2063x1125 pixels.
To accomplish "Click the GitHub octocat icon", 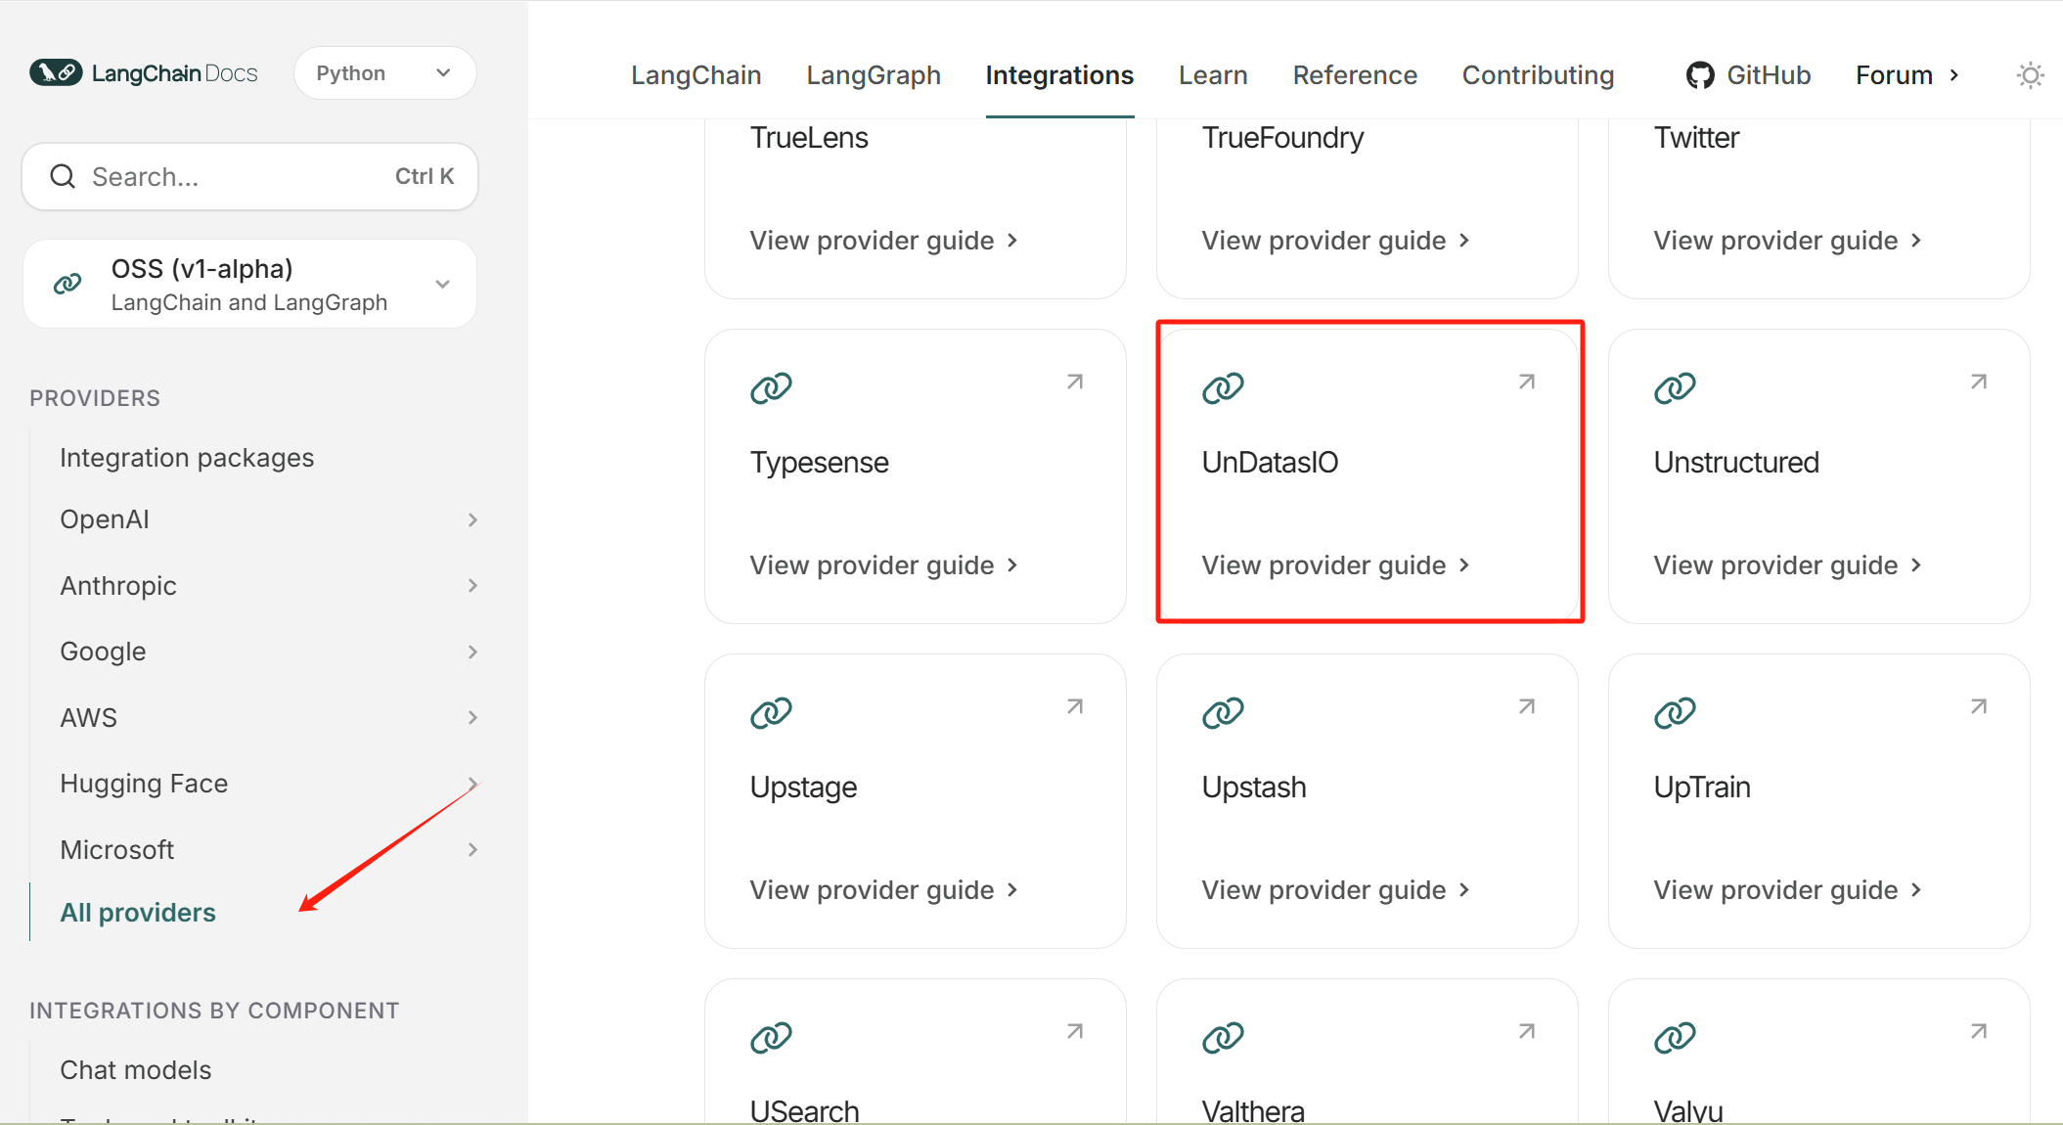I will (x=1700, y=75).
